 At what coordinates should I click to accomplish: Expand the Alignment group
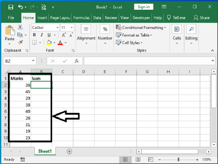[86, 34]
